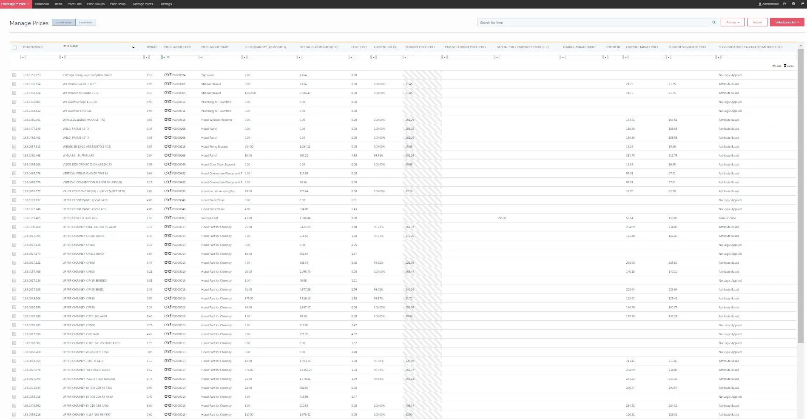Expand the Item Name column chevron
807x419 pixels.
133,47
